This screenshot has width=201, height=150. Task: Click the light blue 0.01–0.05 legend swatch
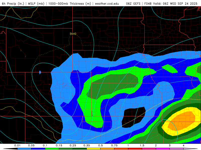pos(24,149)
